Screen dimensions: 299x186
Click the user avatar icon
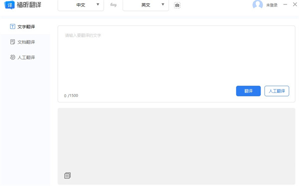click(x=258, y=4)
